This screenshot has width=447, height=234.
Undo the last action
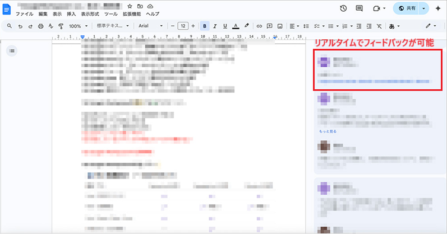(x=20, y=26)
